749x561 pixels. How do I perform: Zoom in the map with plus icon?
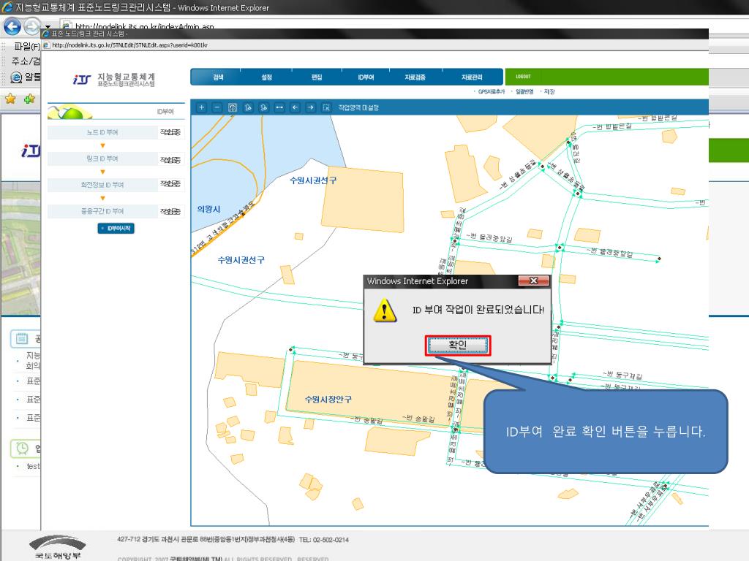tap(202, 107)
